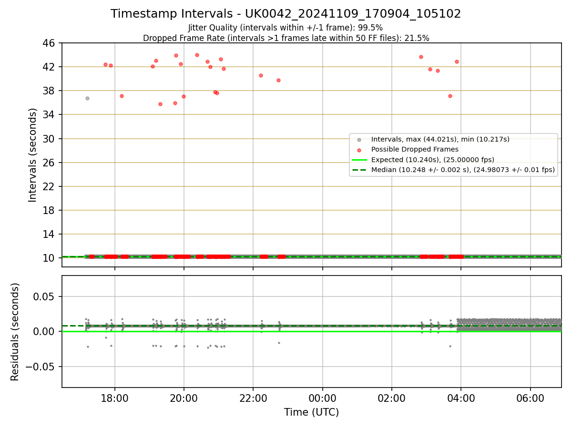Click the x-axis tick label "00:00"
This screenshot has height=429, width=572.
click(x=323, y=398)
